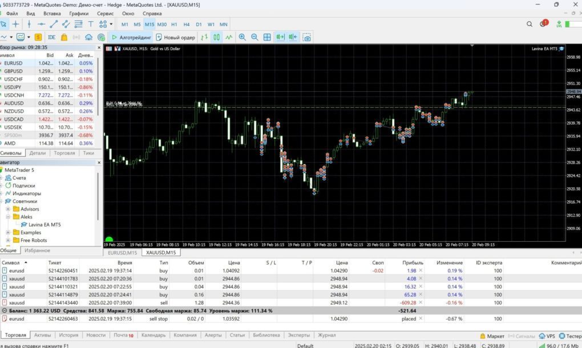This screenshot has height=348, width=582.
Task: Collapse the Aleks folder in Navigator
Action: 8,217
